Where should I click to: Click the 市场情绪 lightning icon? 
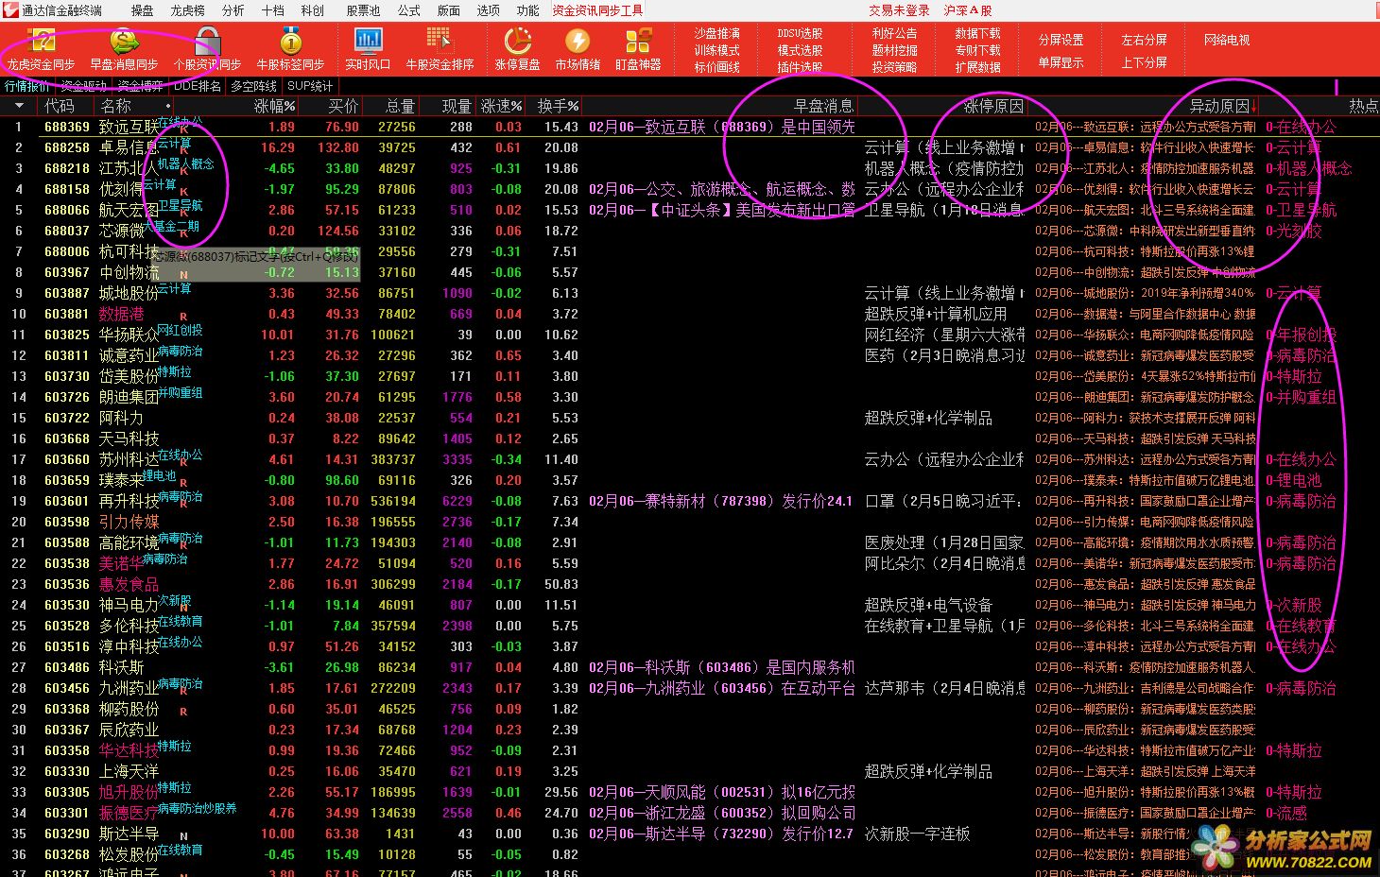(x=578, y=41)
